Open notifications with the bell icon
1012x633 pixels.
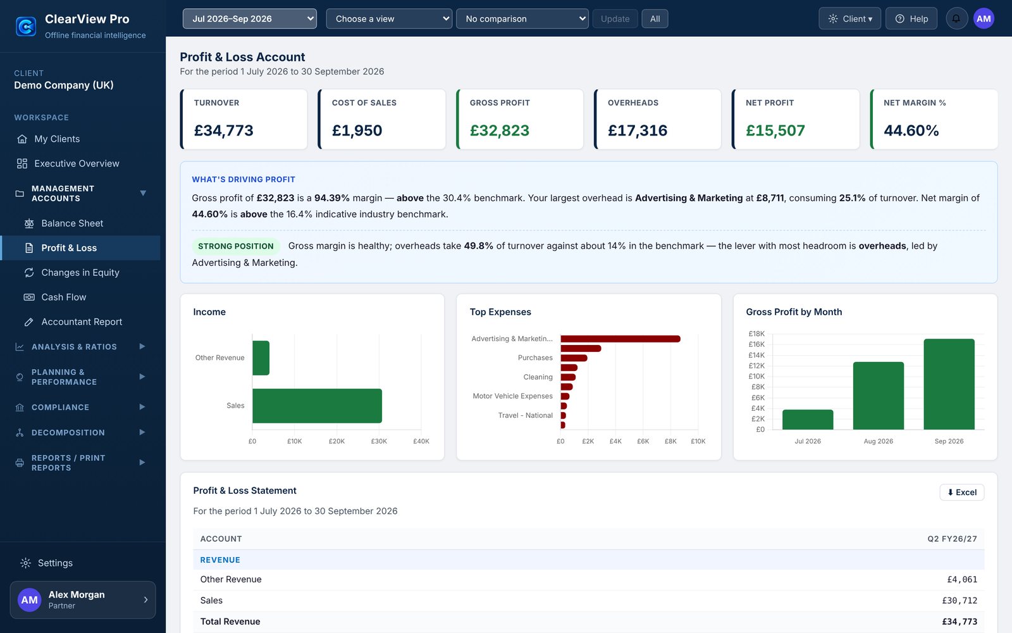(956, 18)
